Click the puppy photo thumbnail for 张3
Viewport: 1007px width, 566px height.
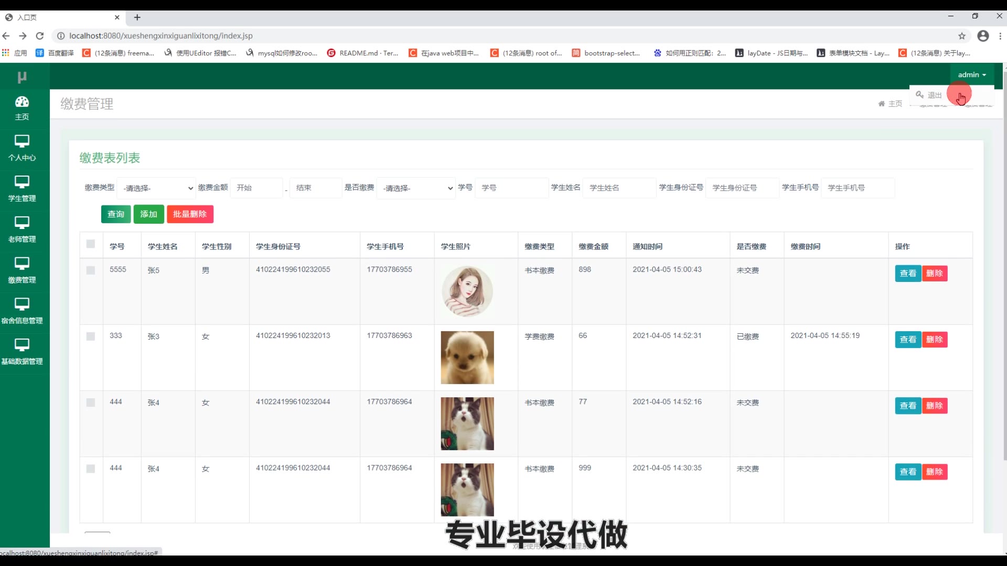467,357
